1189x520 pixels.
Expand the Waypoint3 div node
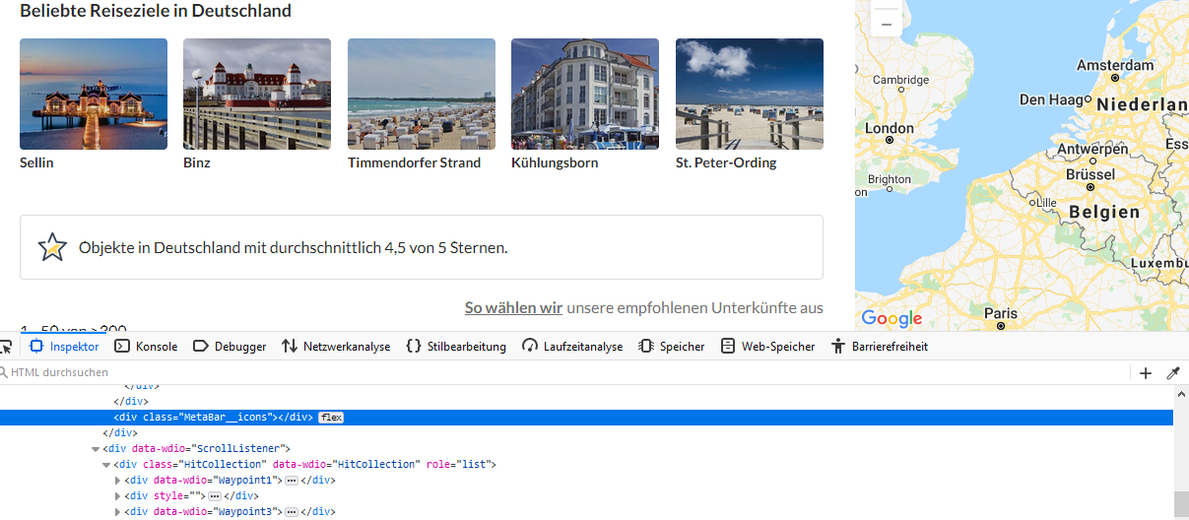[x=118, y=512]
